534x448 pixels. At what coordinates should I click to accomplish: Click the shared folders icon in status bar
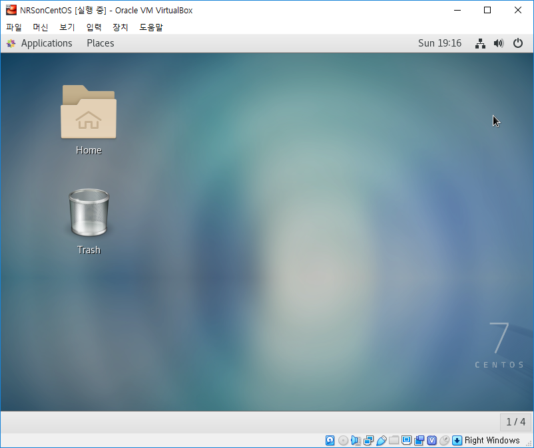394,441
